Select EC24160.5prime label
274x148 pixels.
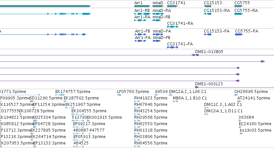tap(255, 124)
